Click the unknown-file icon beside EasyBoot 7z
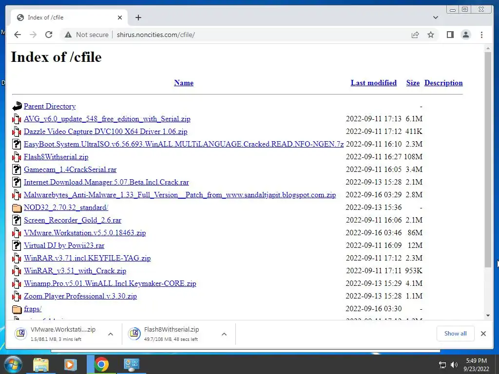 point(17,144)
